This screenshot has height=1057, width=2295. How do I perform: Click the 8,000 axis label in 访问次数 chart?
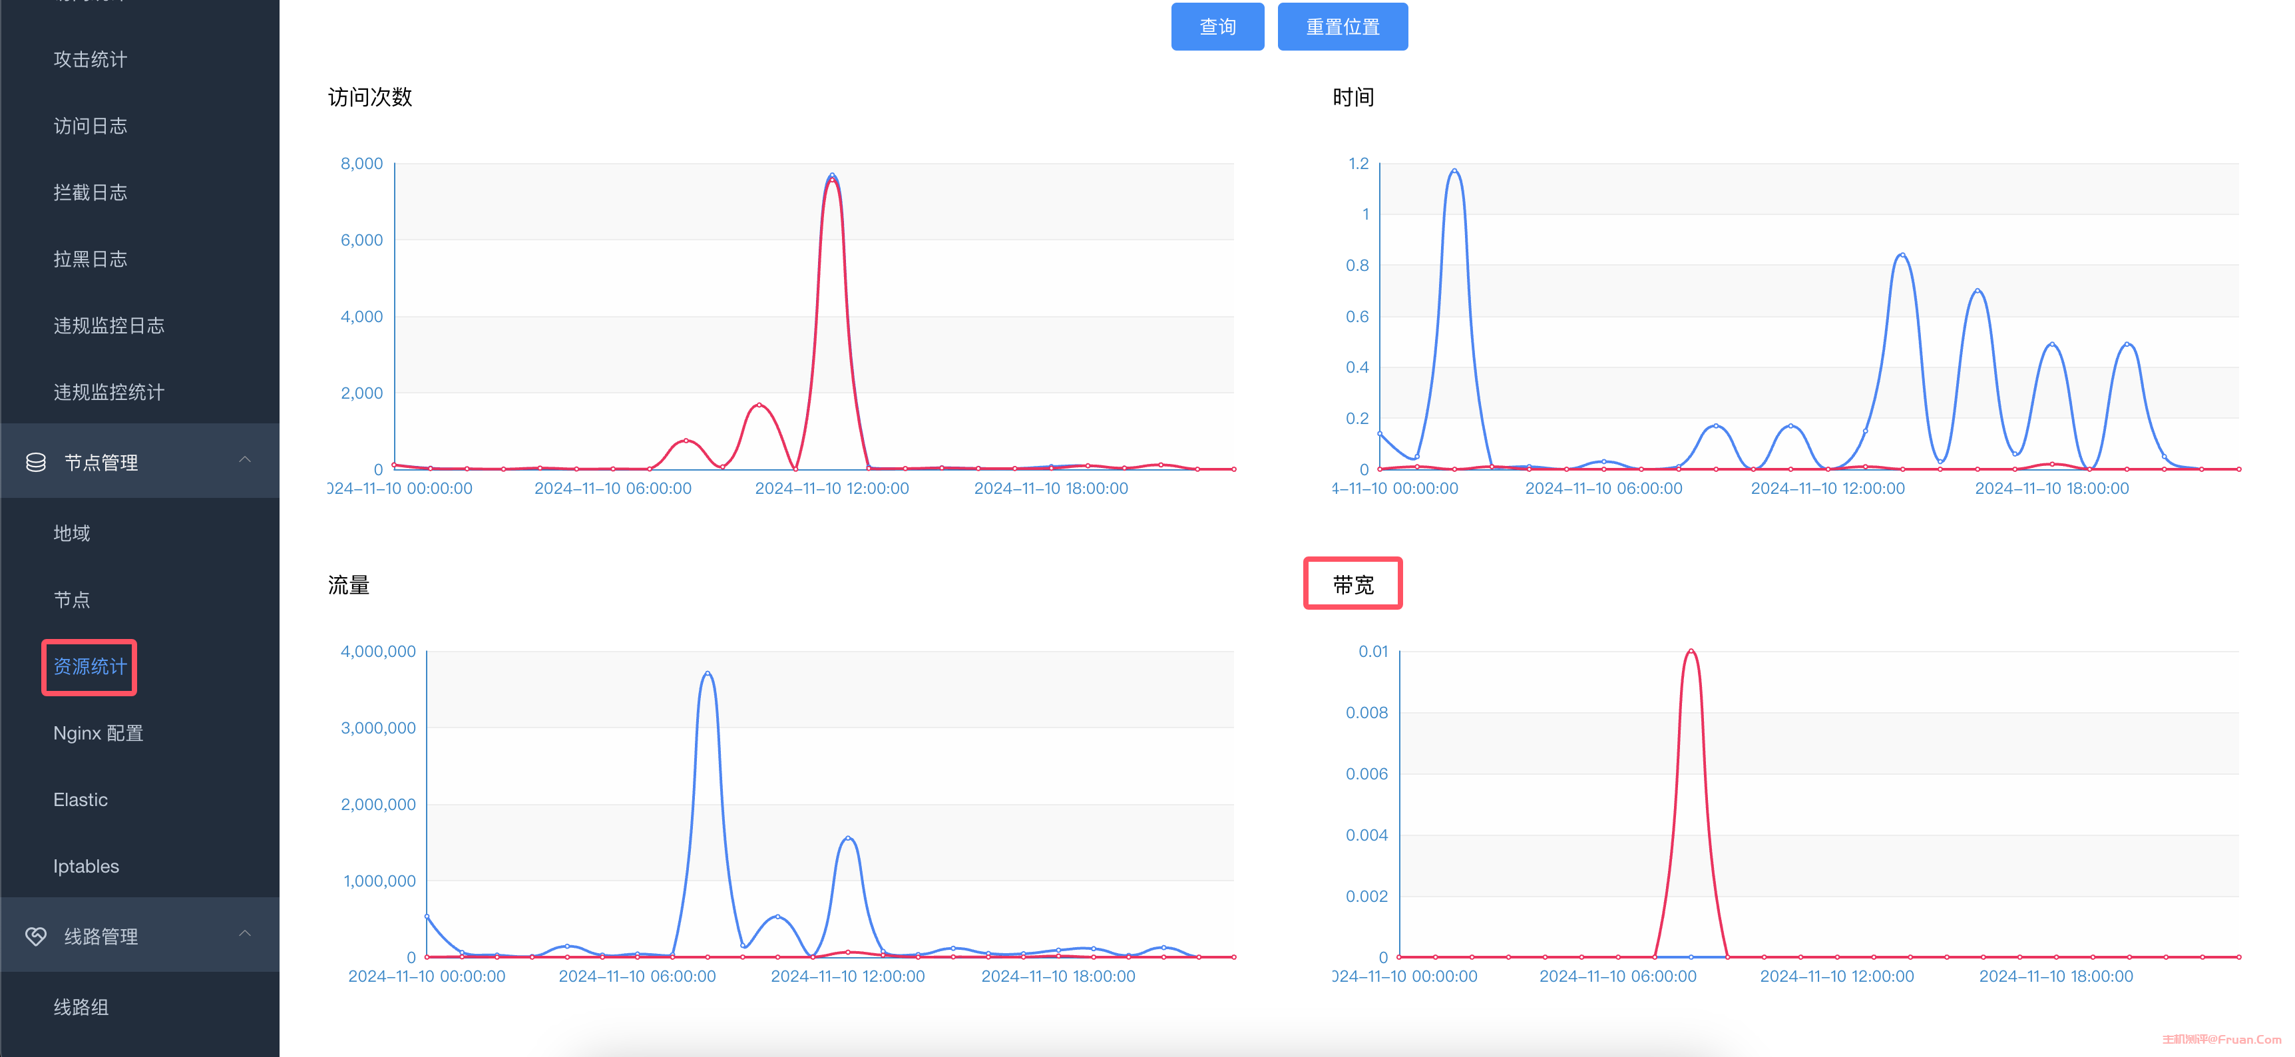(x=361, y=163)
